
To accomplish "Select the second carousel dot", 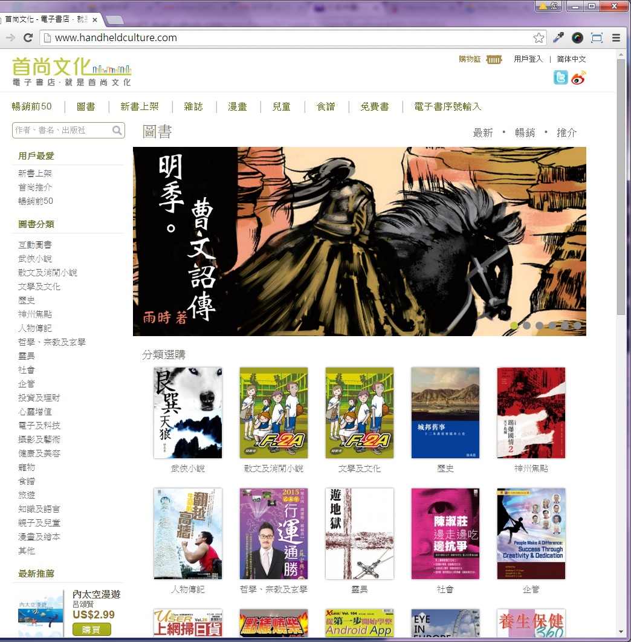I will [526, 325].
